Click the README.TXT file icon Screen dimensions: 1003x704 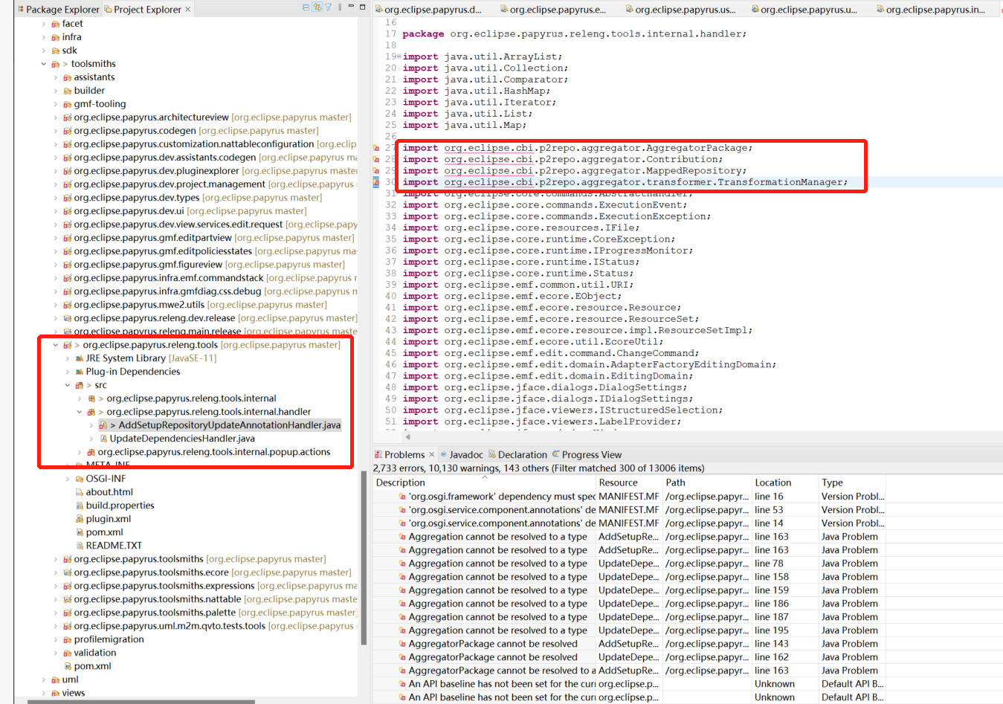tap(80, 546)
